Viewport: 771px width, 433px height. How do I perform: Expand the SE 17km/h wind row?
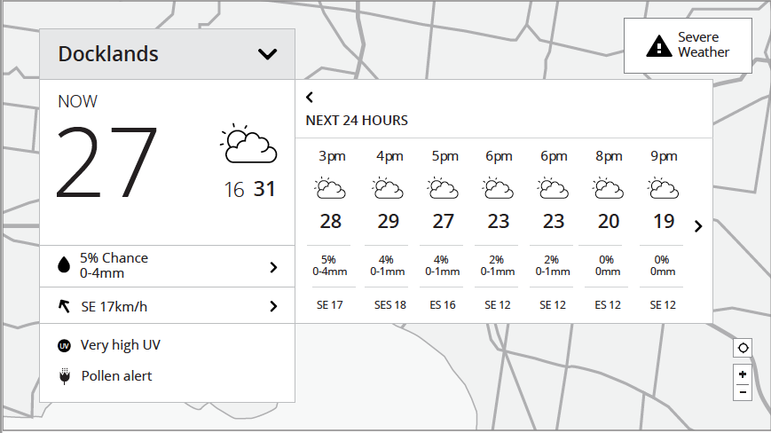pyautogui.click(x=167, y=306)
